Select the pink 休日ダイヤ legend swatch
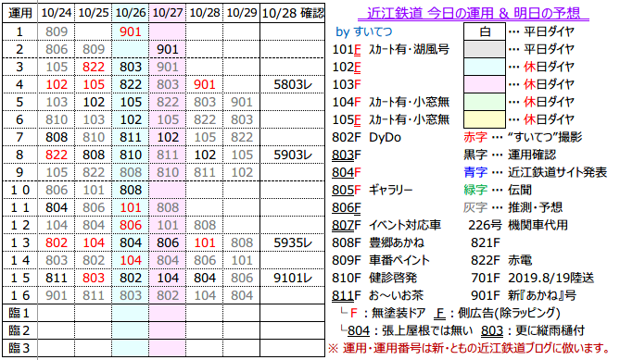The height and width of the screenshot is (360, 620). [x=485, y=84]
